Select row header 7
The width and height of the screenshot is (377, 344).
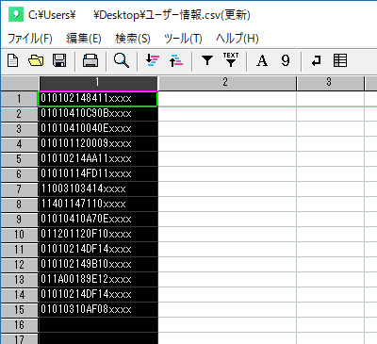(19, 189)
